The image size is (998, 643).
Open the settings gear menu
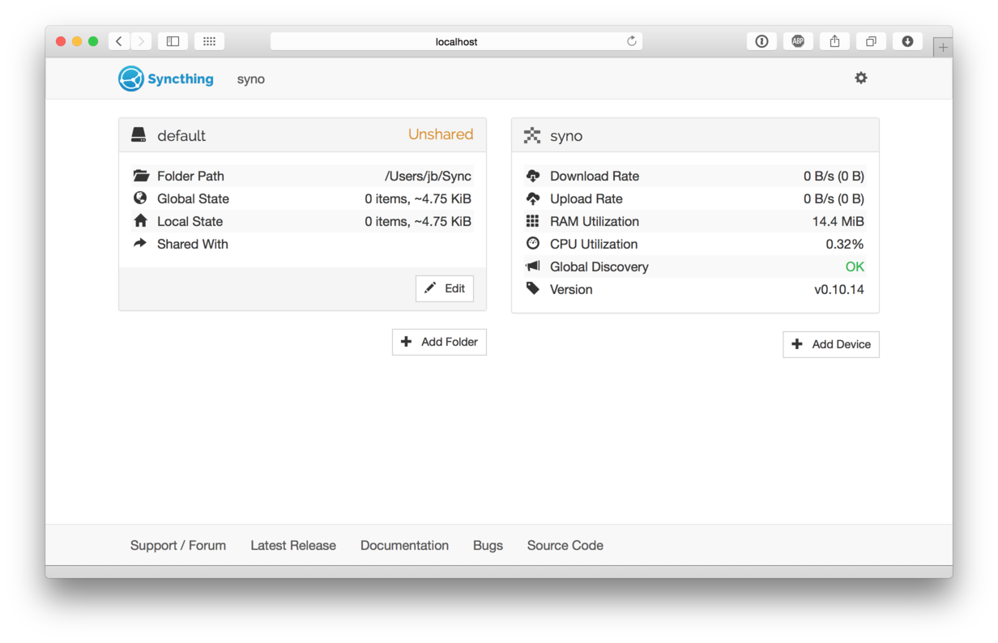click(860, 79)
